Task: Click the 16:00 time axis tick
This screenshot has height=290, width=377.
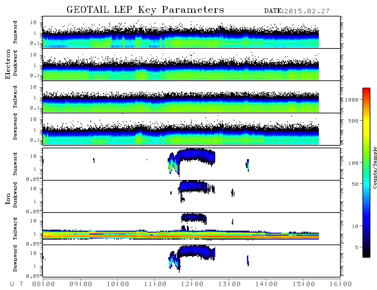Action: (341, 284)
